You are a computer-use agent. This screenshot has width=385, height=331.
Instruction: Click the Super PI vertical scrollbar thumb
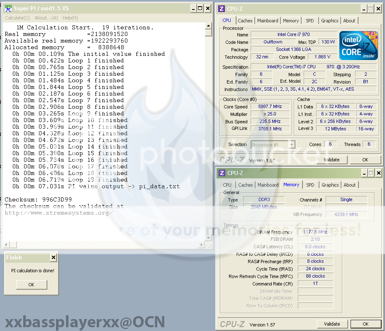click(208, 33)
